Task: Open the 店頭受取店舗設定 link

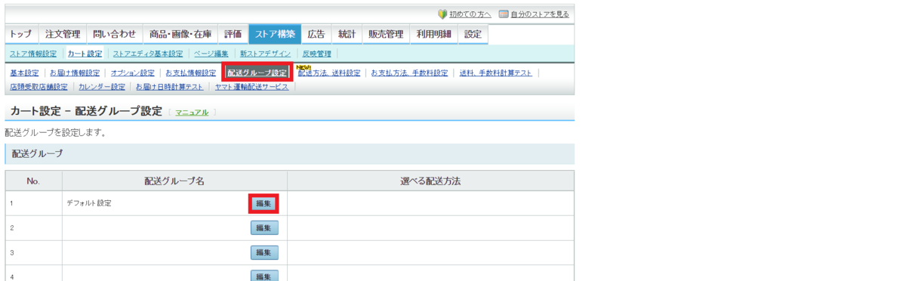Action: point(39,87)
